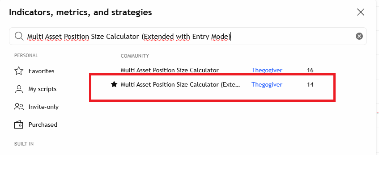Open the Favorites category
Screen dimensions: 379x179
41,71
